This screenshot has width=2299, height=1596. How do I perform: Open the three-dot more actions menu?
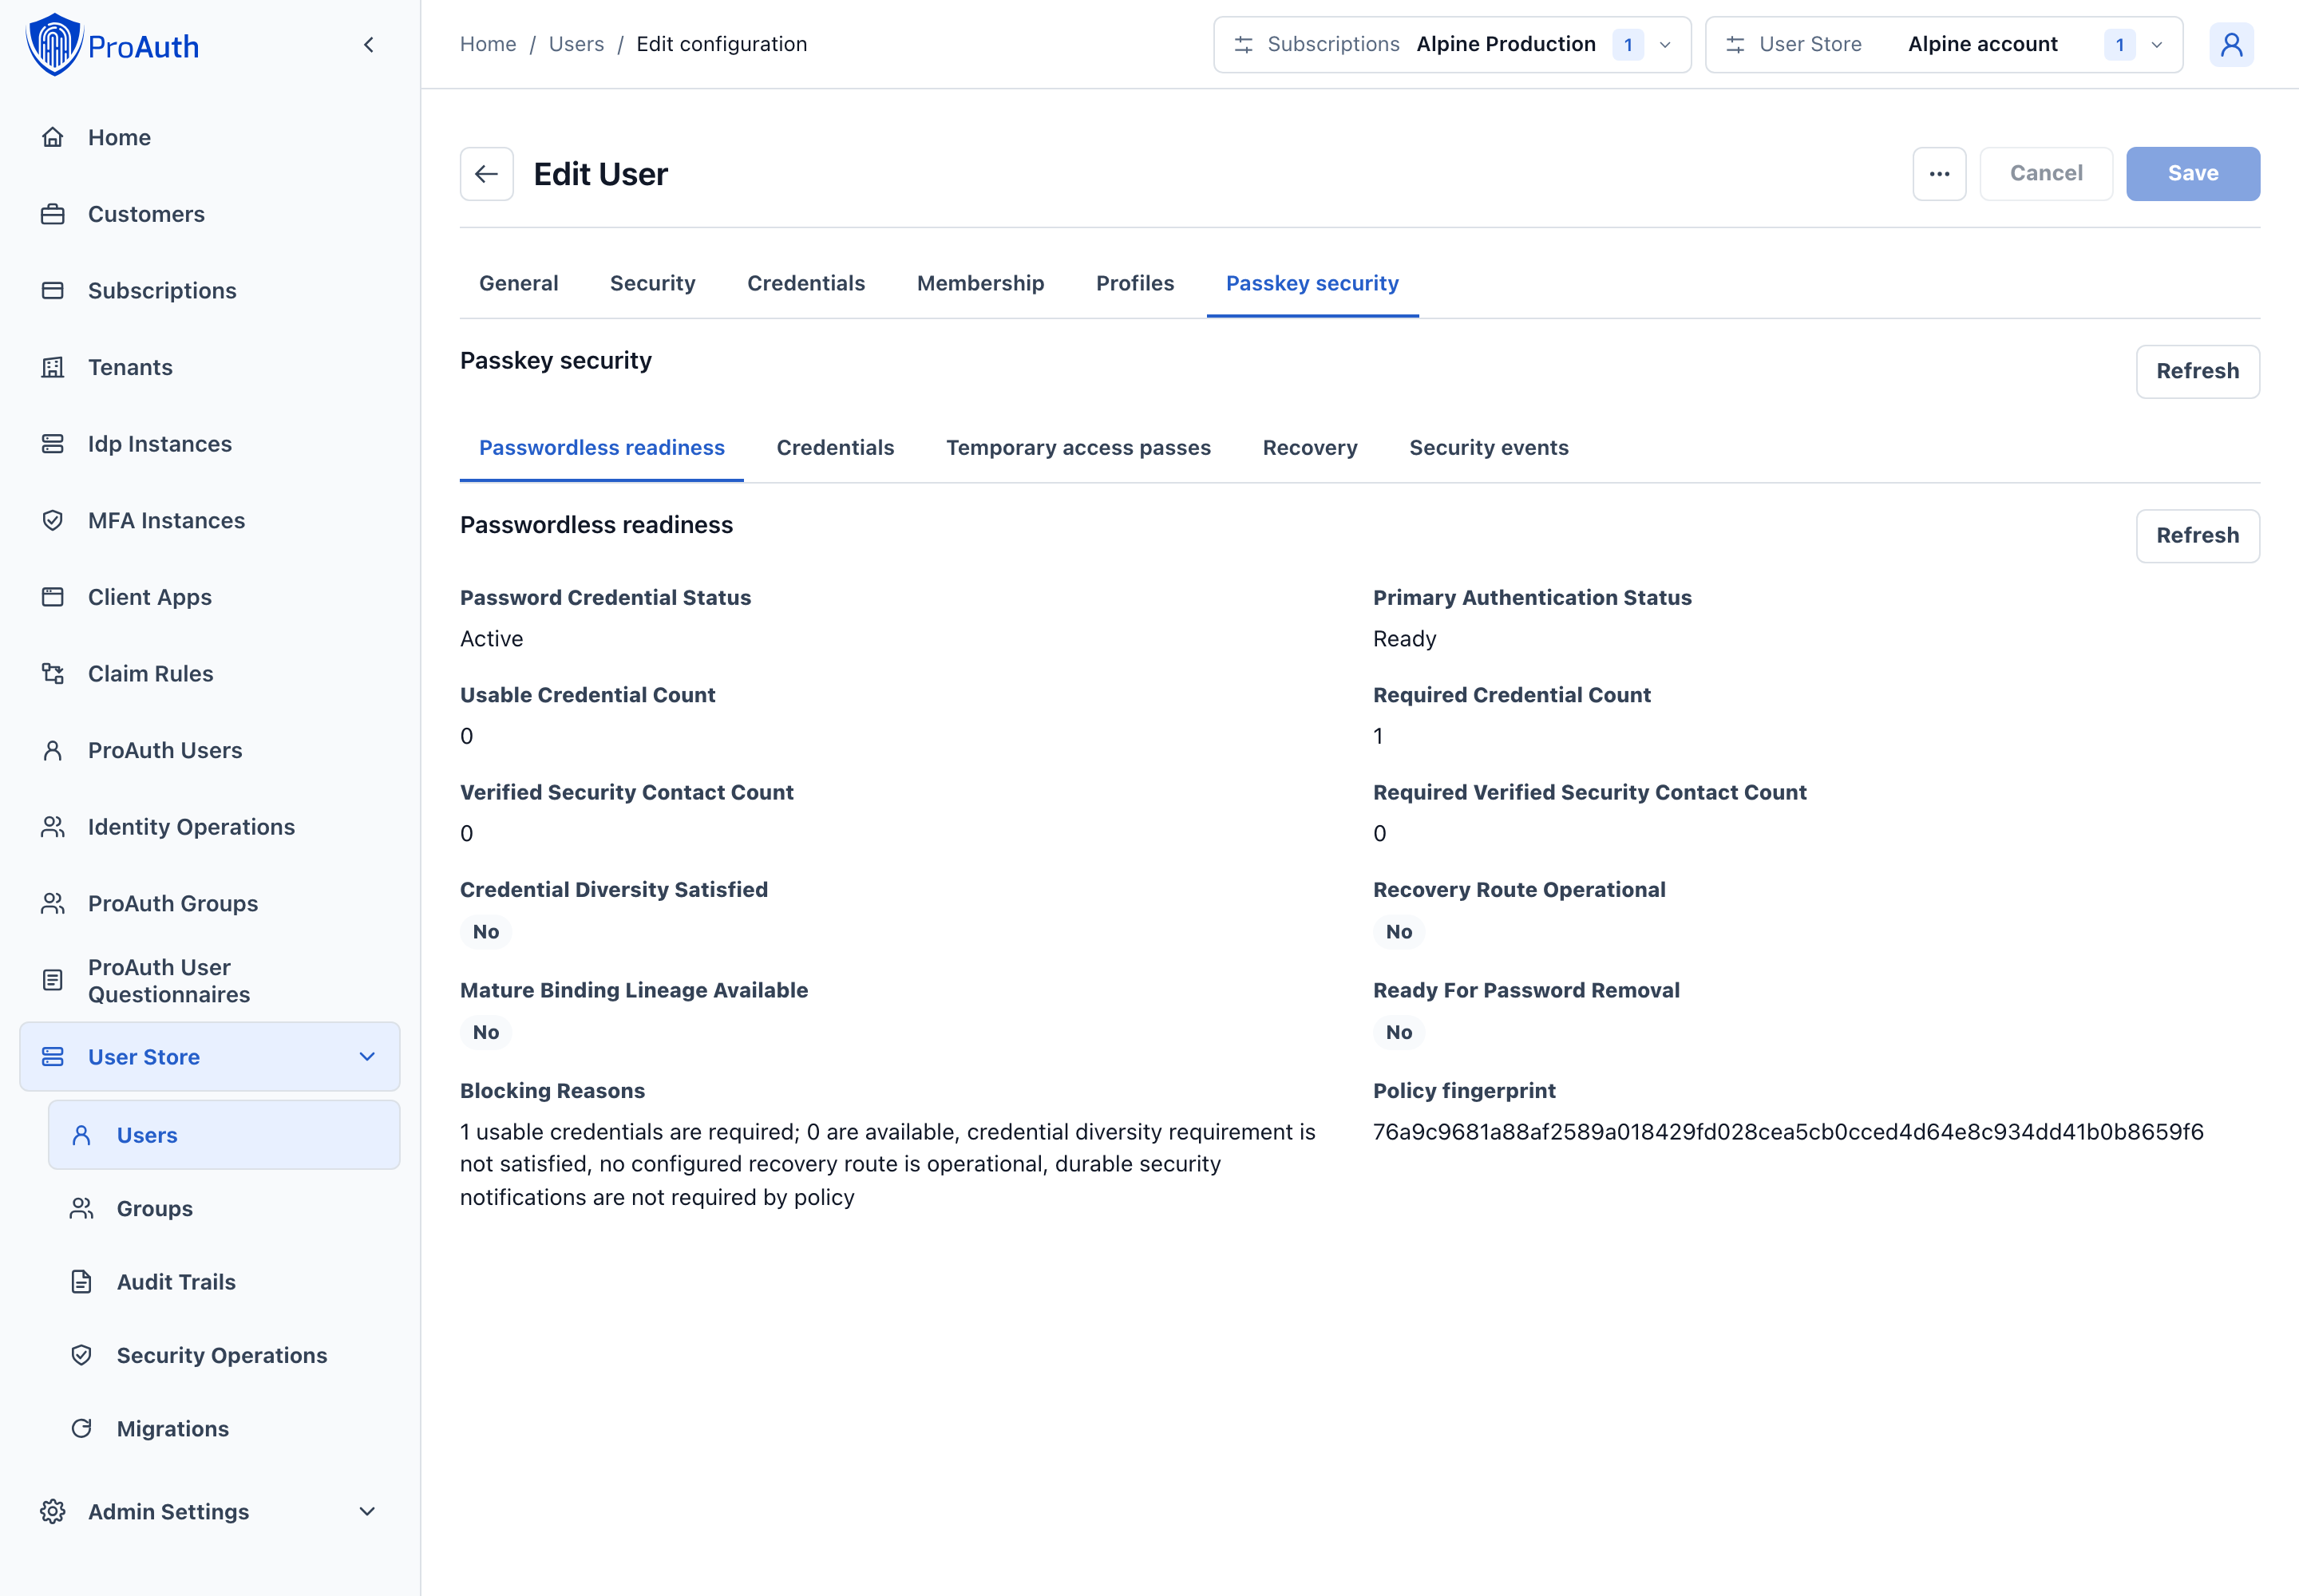click(1939, 174)
